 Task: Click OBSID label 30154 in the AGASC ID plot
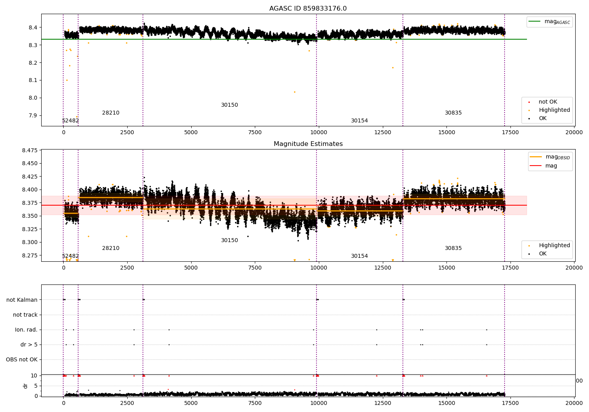[x=360, y=121]
